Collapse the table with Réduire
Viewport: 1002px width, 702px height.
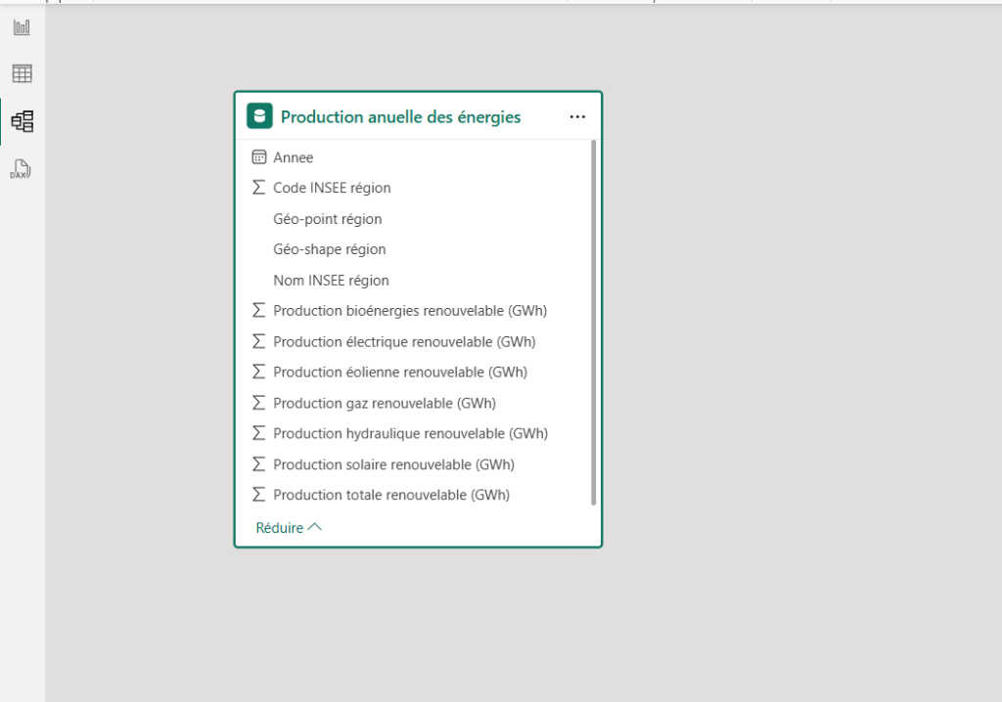289,528
